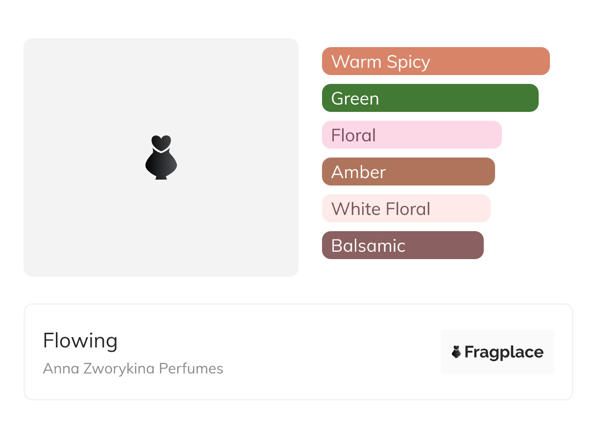597x424 pixels.
Task: Click the 'Balsamic' label text
Action: coord(368,246)
